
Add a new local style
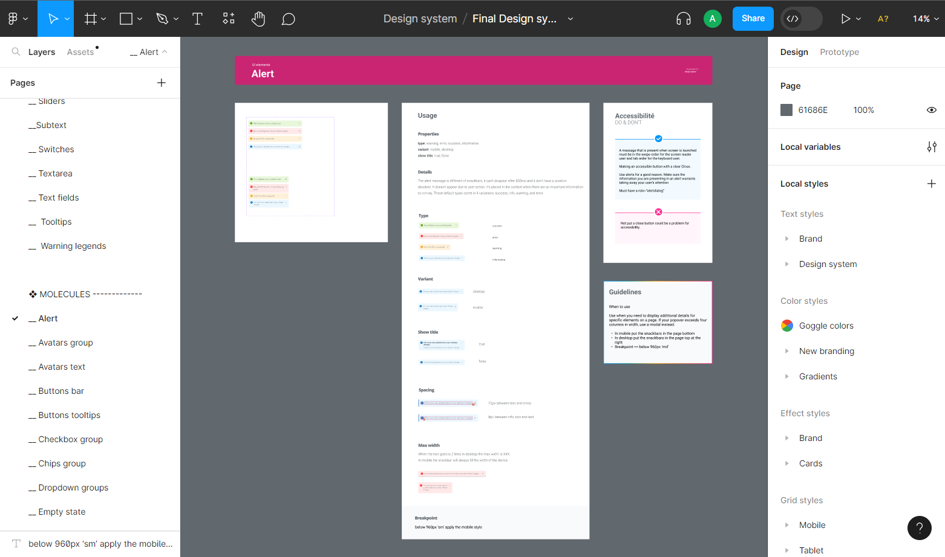click(x=932, y=184)
